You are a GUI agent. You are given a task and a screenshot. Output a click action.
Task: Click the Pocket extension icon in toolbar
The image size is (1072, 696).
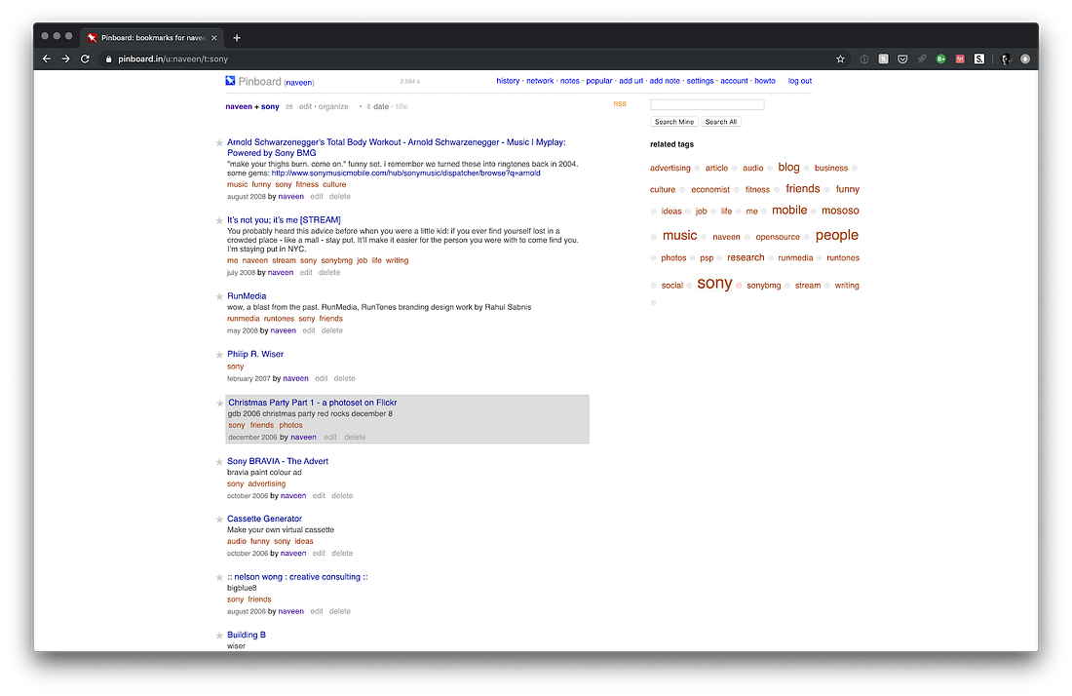[902, 58]
